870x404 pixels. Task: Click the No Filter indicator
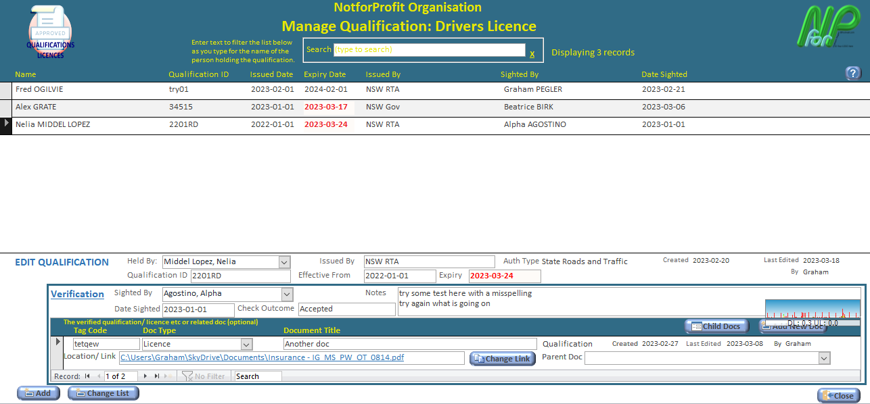click(x=204, y=376)
